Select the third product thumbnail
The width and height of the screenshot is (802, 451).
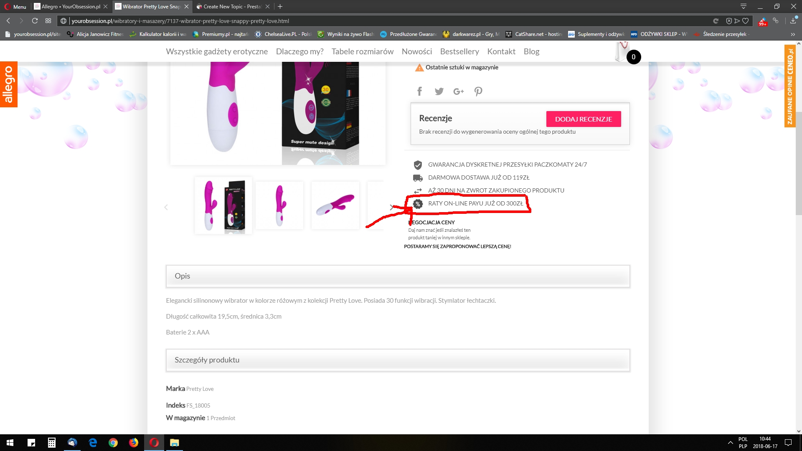coord(335,205)
